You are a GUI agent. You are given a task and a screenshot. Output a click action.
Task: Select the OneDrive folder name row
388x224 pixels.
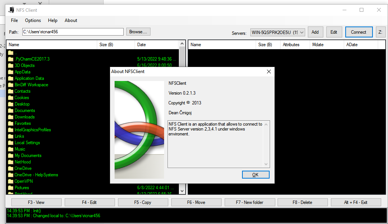23,168
